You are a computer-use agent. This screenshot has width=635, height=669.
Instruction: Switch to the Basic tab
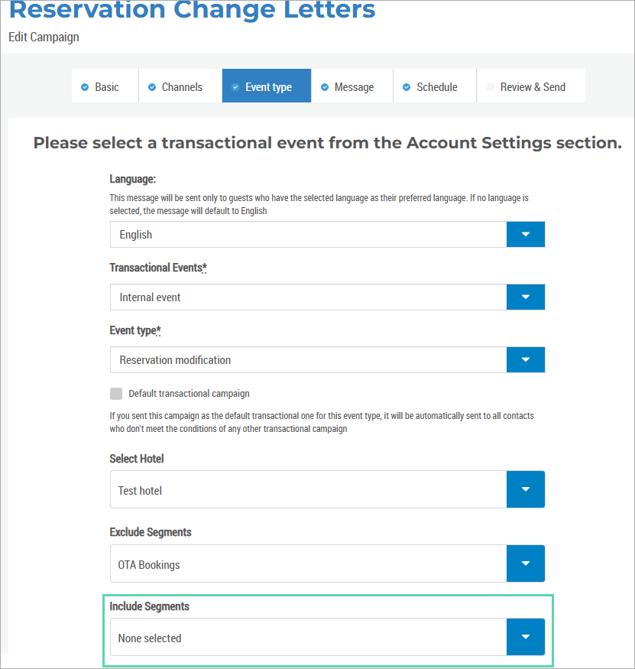(105, 86)
